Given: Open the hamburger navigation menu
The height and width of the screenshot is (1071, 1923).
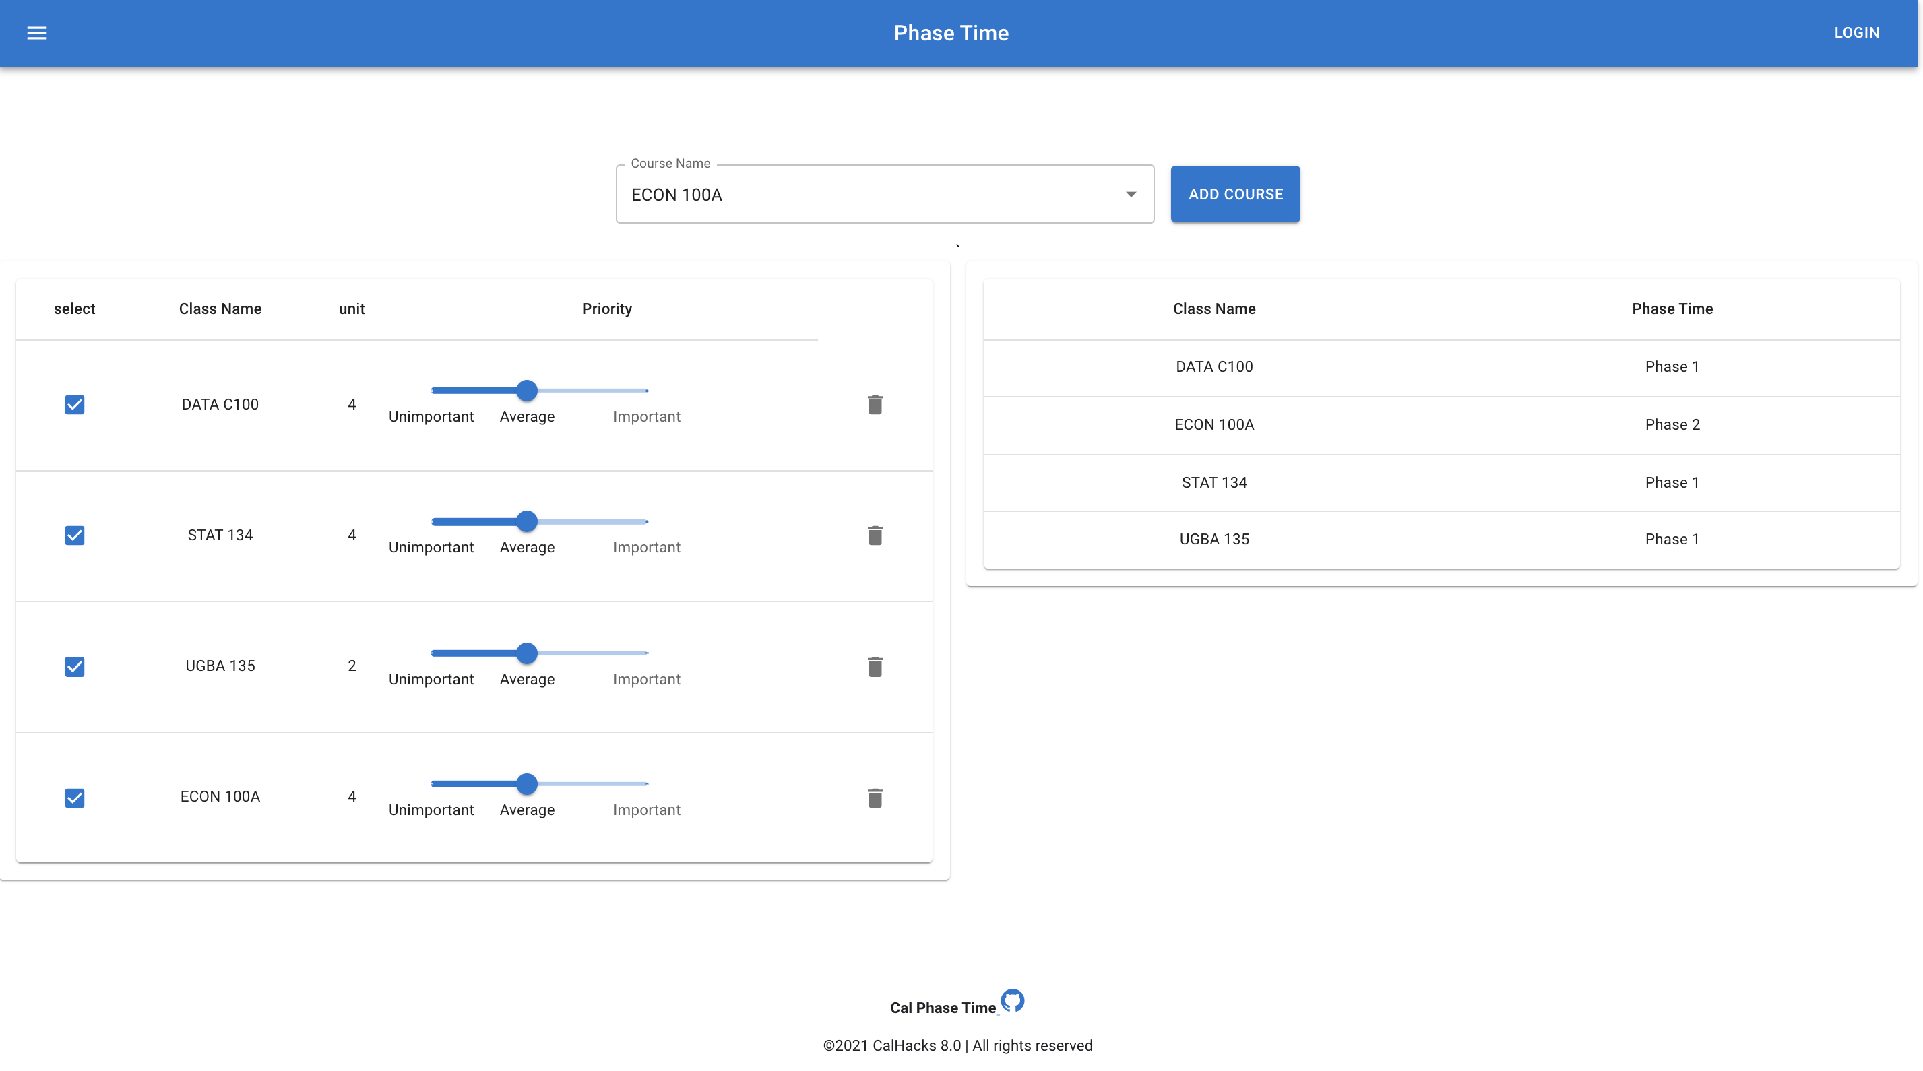Looking at the screenshot, I should point(36,33).
